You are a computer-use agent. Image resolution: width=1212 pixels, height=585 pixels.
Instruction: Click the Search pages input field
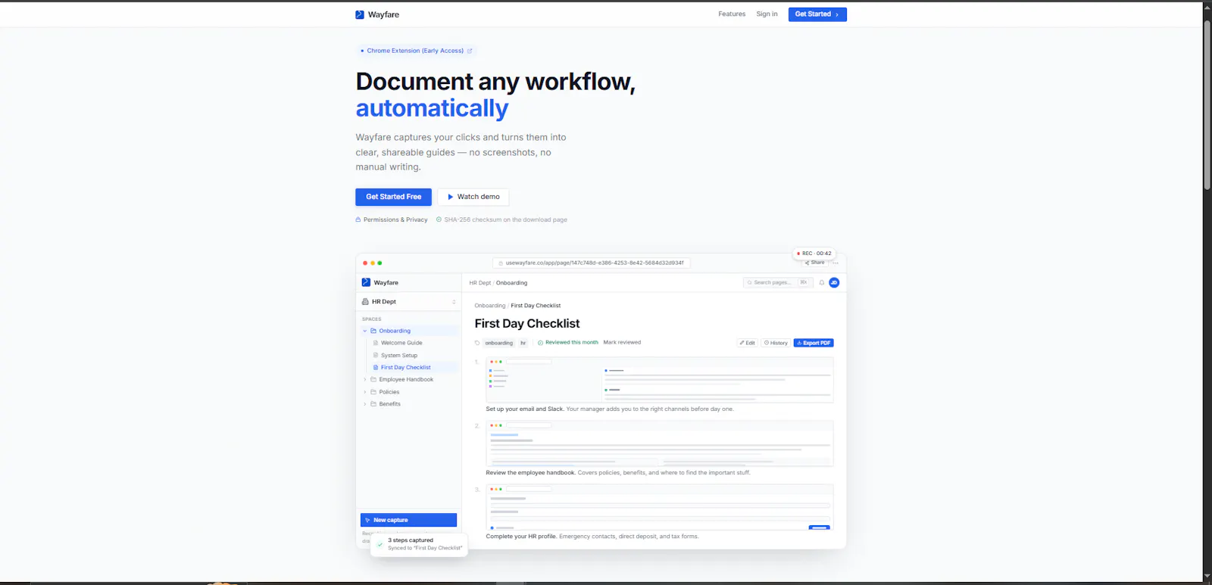pyautogui.click(x=778, y=282)
